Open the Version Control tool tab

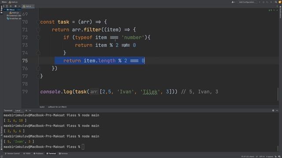tap(12, 154)
